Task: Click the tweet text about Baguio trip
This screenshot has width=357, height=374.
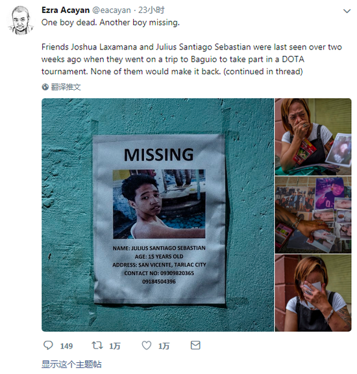Action: 191,59
